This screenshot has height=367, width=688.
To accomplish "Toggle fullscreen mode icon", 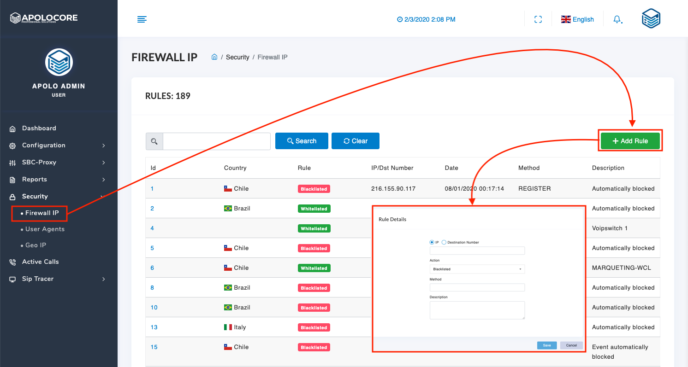I will point(538,19).
